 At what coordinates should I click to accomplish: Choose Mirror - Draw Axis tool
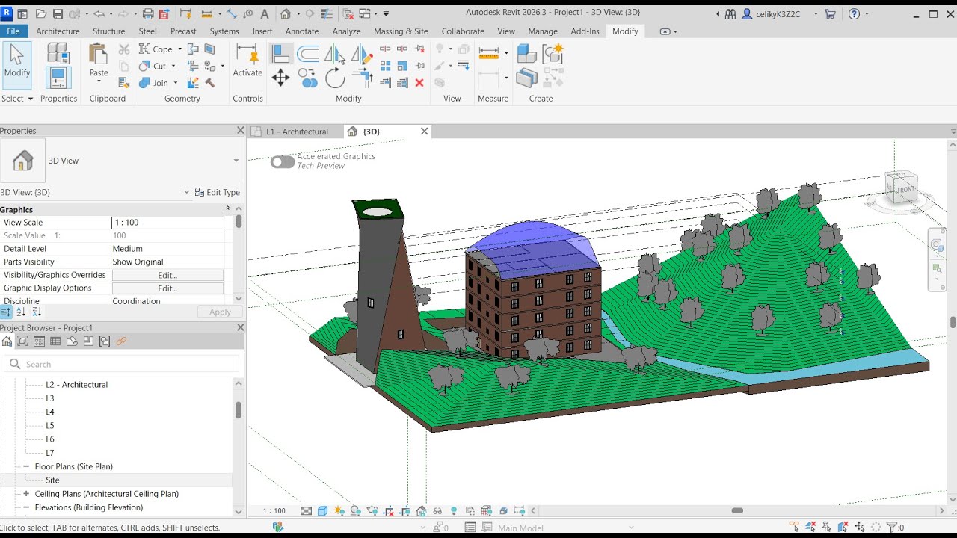pyautogui.click(x=362, y=54)
